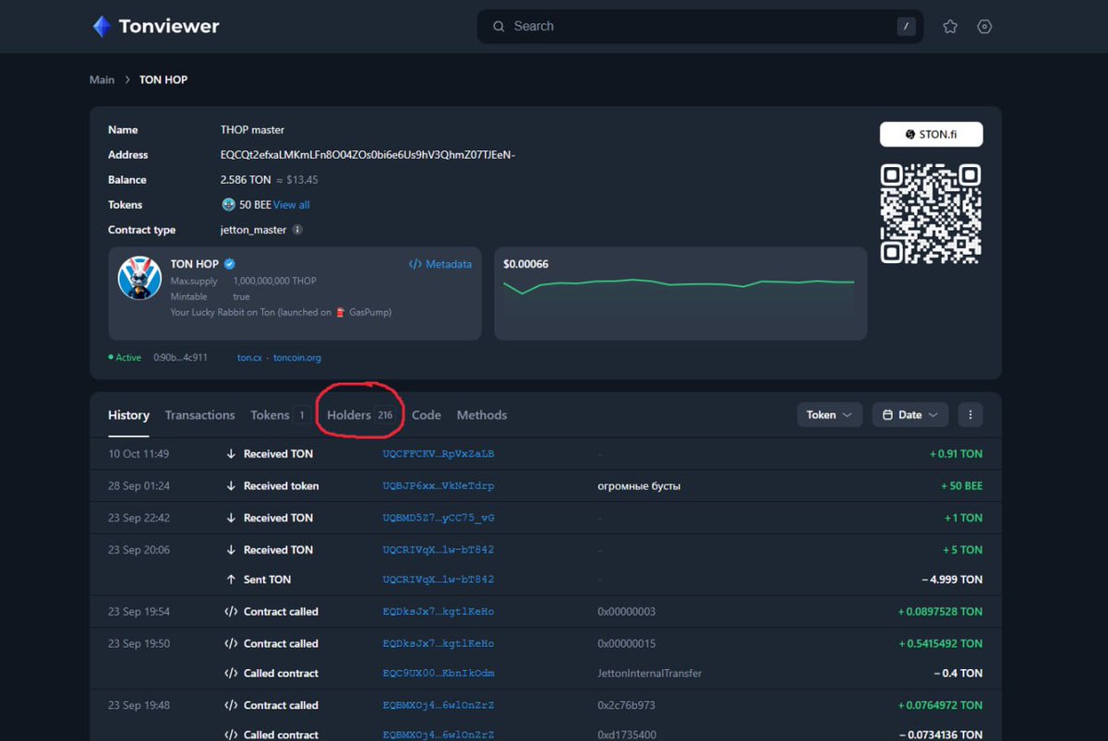The width and height of the screenshot is (1108, 741).
Task: Open the Date filter dropdown
Action: [910, 415]
